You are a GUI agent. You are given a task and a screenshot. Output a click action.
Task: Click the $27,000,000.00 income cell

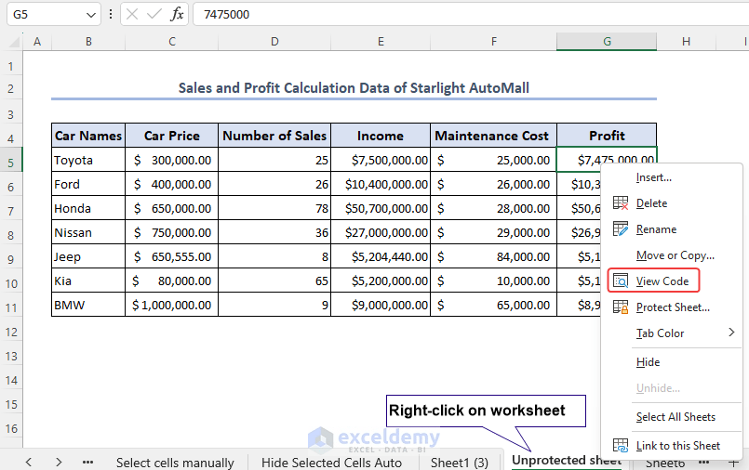tap(381, 232)
